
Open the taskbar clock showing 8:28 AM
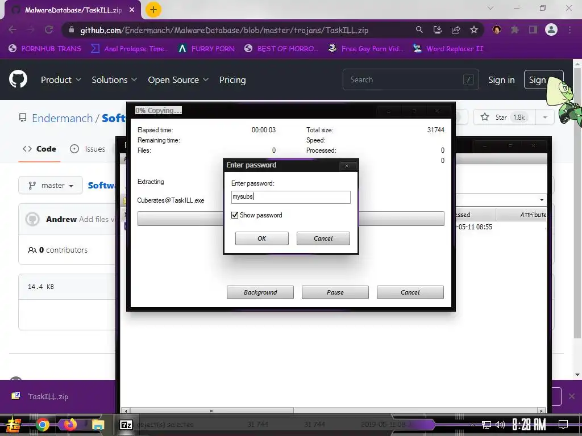[x=529, y=425]
